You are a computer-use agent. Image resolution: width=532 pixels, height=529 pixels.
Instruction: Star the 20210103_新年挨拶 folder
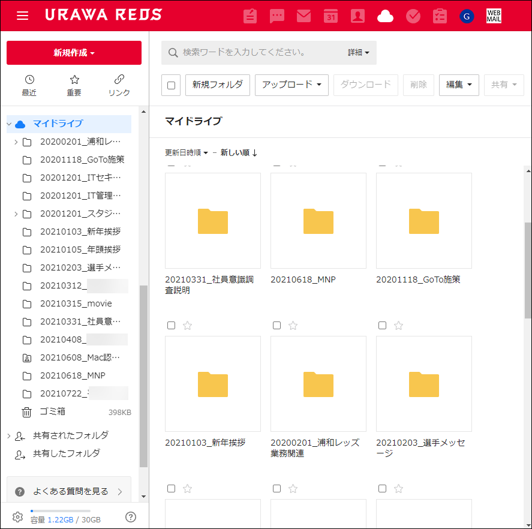[x=187, y=326]
